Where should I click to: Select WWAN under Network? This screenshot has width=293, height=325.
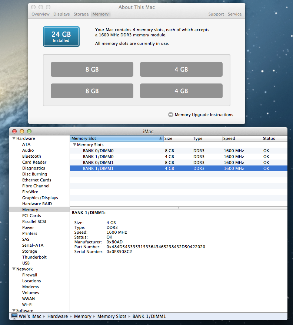coord(29,298)
